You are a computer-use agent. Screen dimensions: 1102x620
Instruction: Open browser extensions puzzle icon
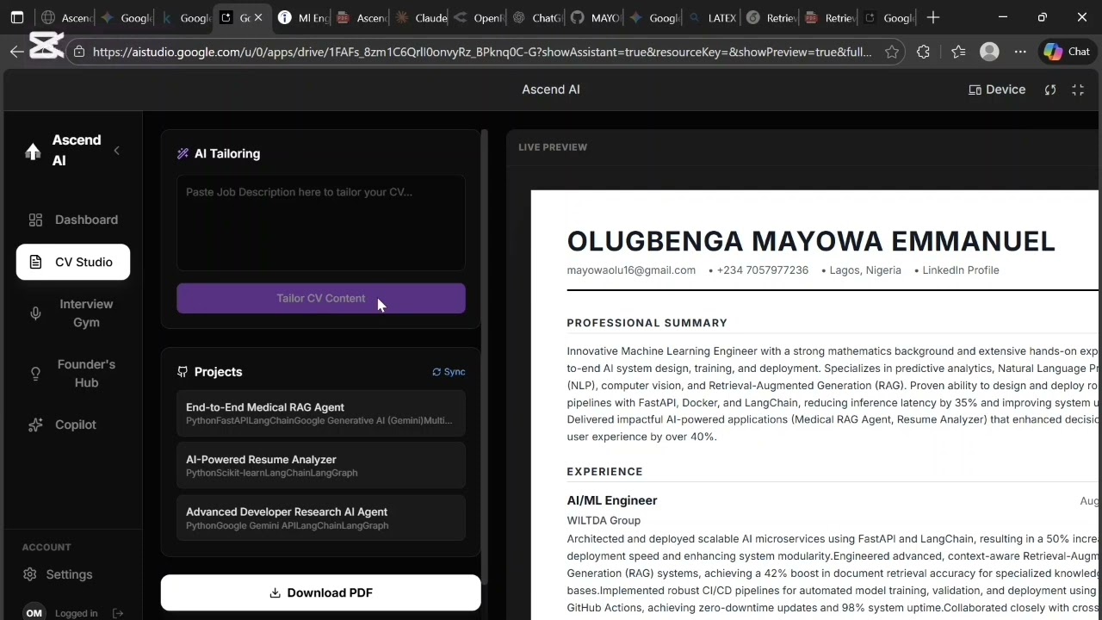click(923, 52)
